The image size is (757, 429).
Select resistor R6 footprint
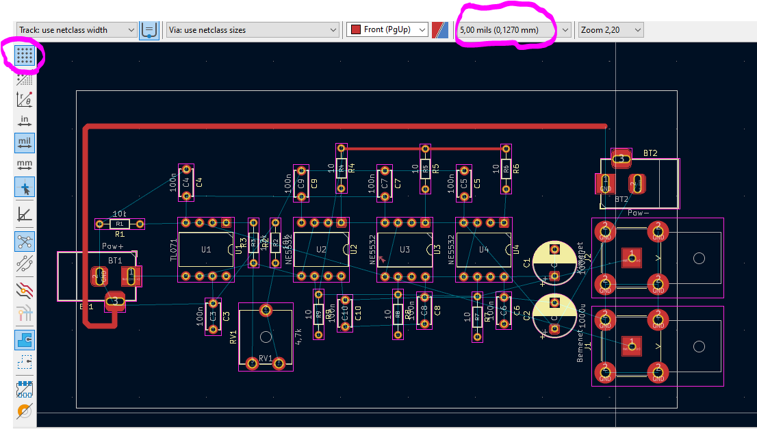506,169
